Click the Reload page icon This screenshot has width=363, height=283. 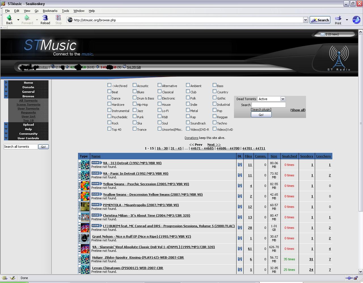tap(45, 18)
